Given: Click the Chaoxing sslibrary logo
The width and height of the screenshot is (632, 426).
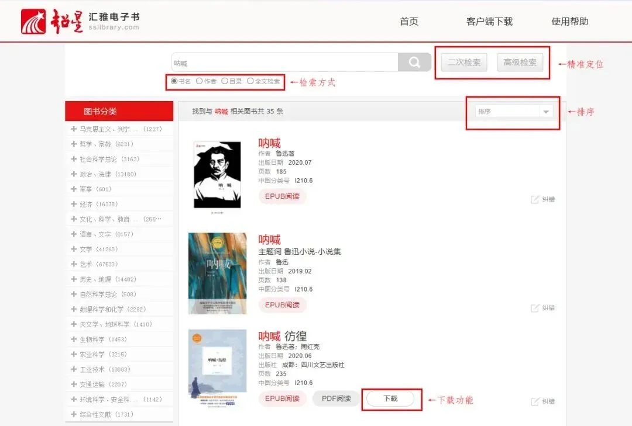Looking at the screenshot, I should tap(81, 22).
